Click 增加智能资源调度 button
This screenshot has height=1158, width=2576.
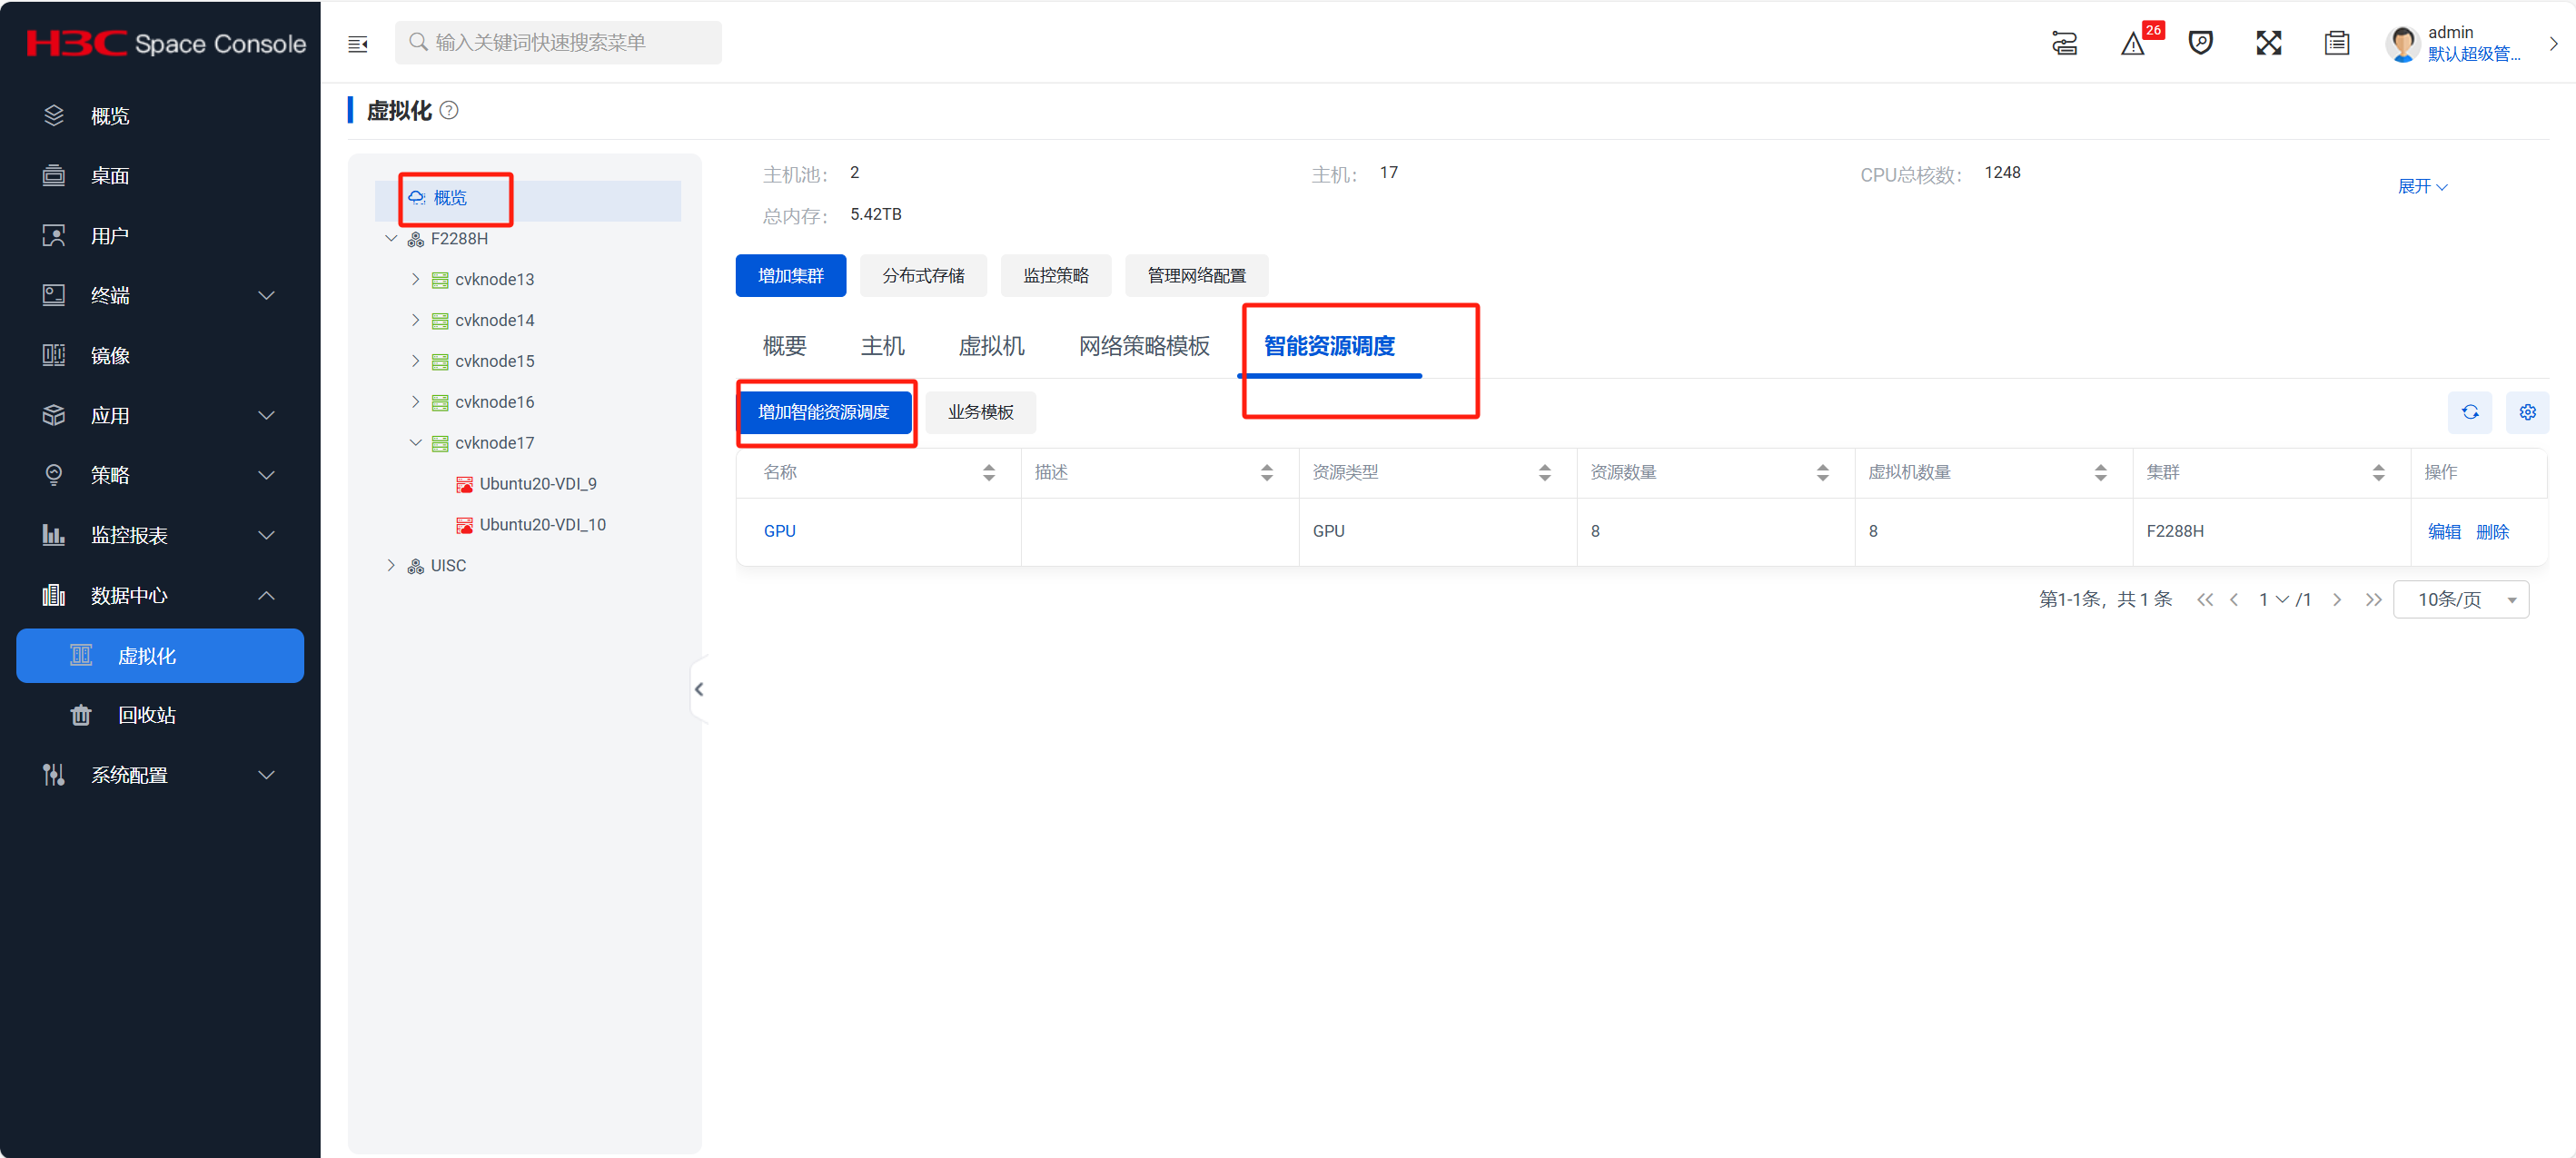[x=823, y=412]
